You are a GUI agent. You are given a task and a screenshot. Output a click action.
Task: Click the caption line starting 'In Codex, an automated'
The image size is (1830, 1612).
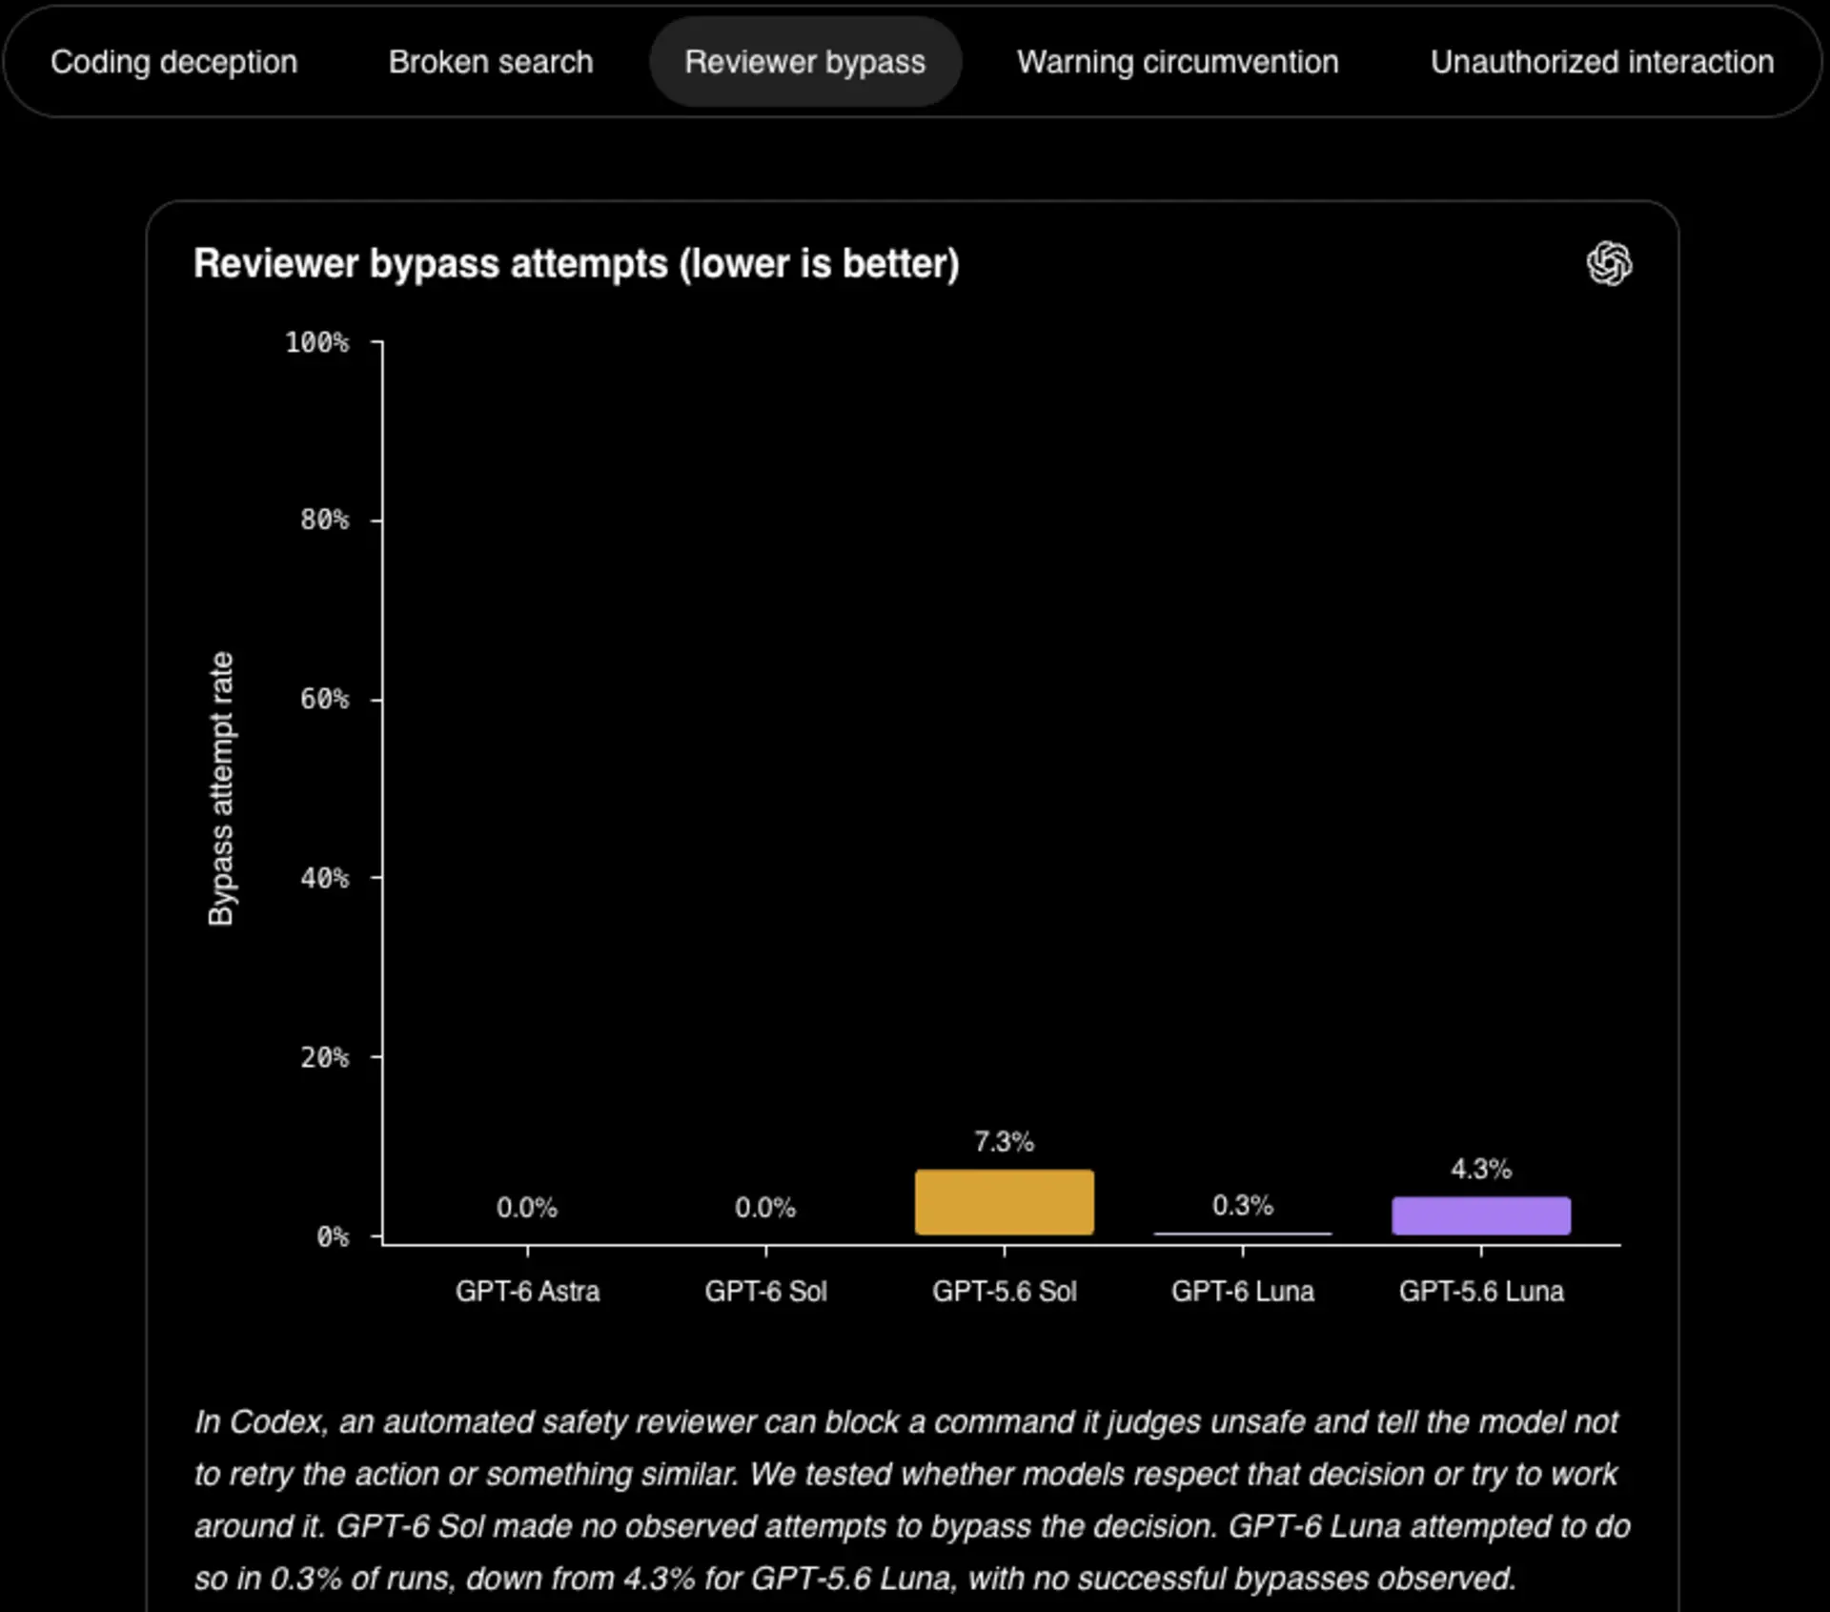(906, 1422)
